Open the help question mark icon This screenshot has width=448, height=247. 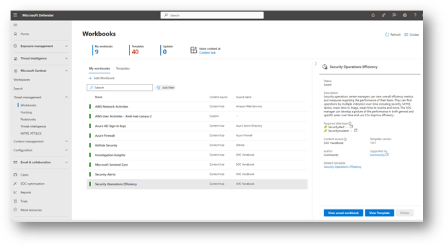click(x=415, y=15)
